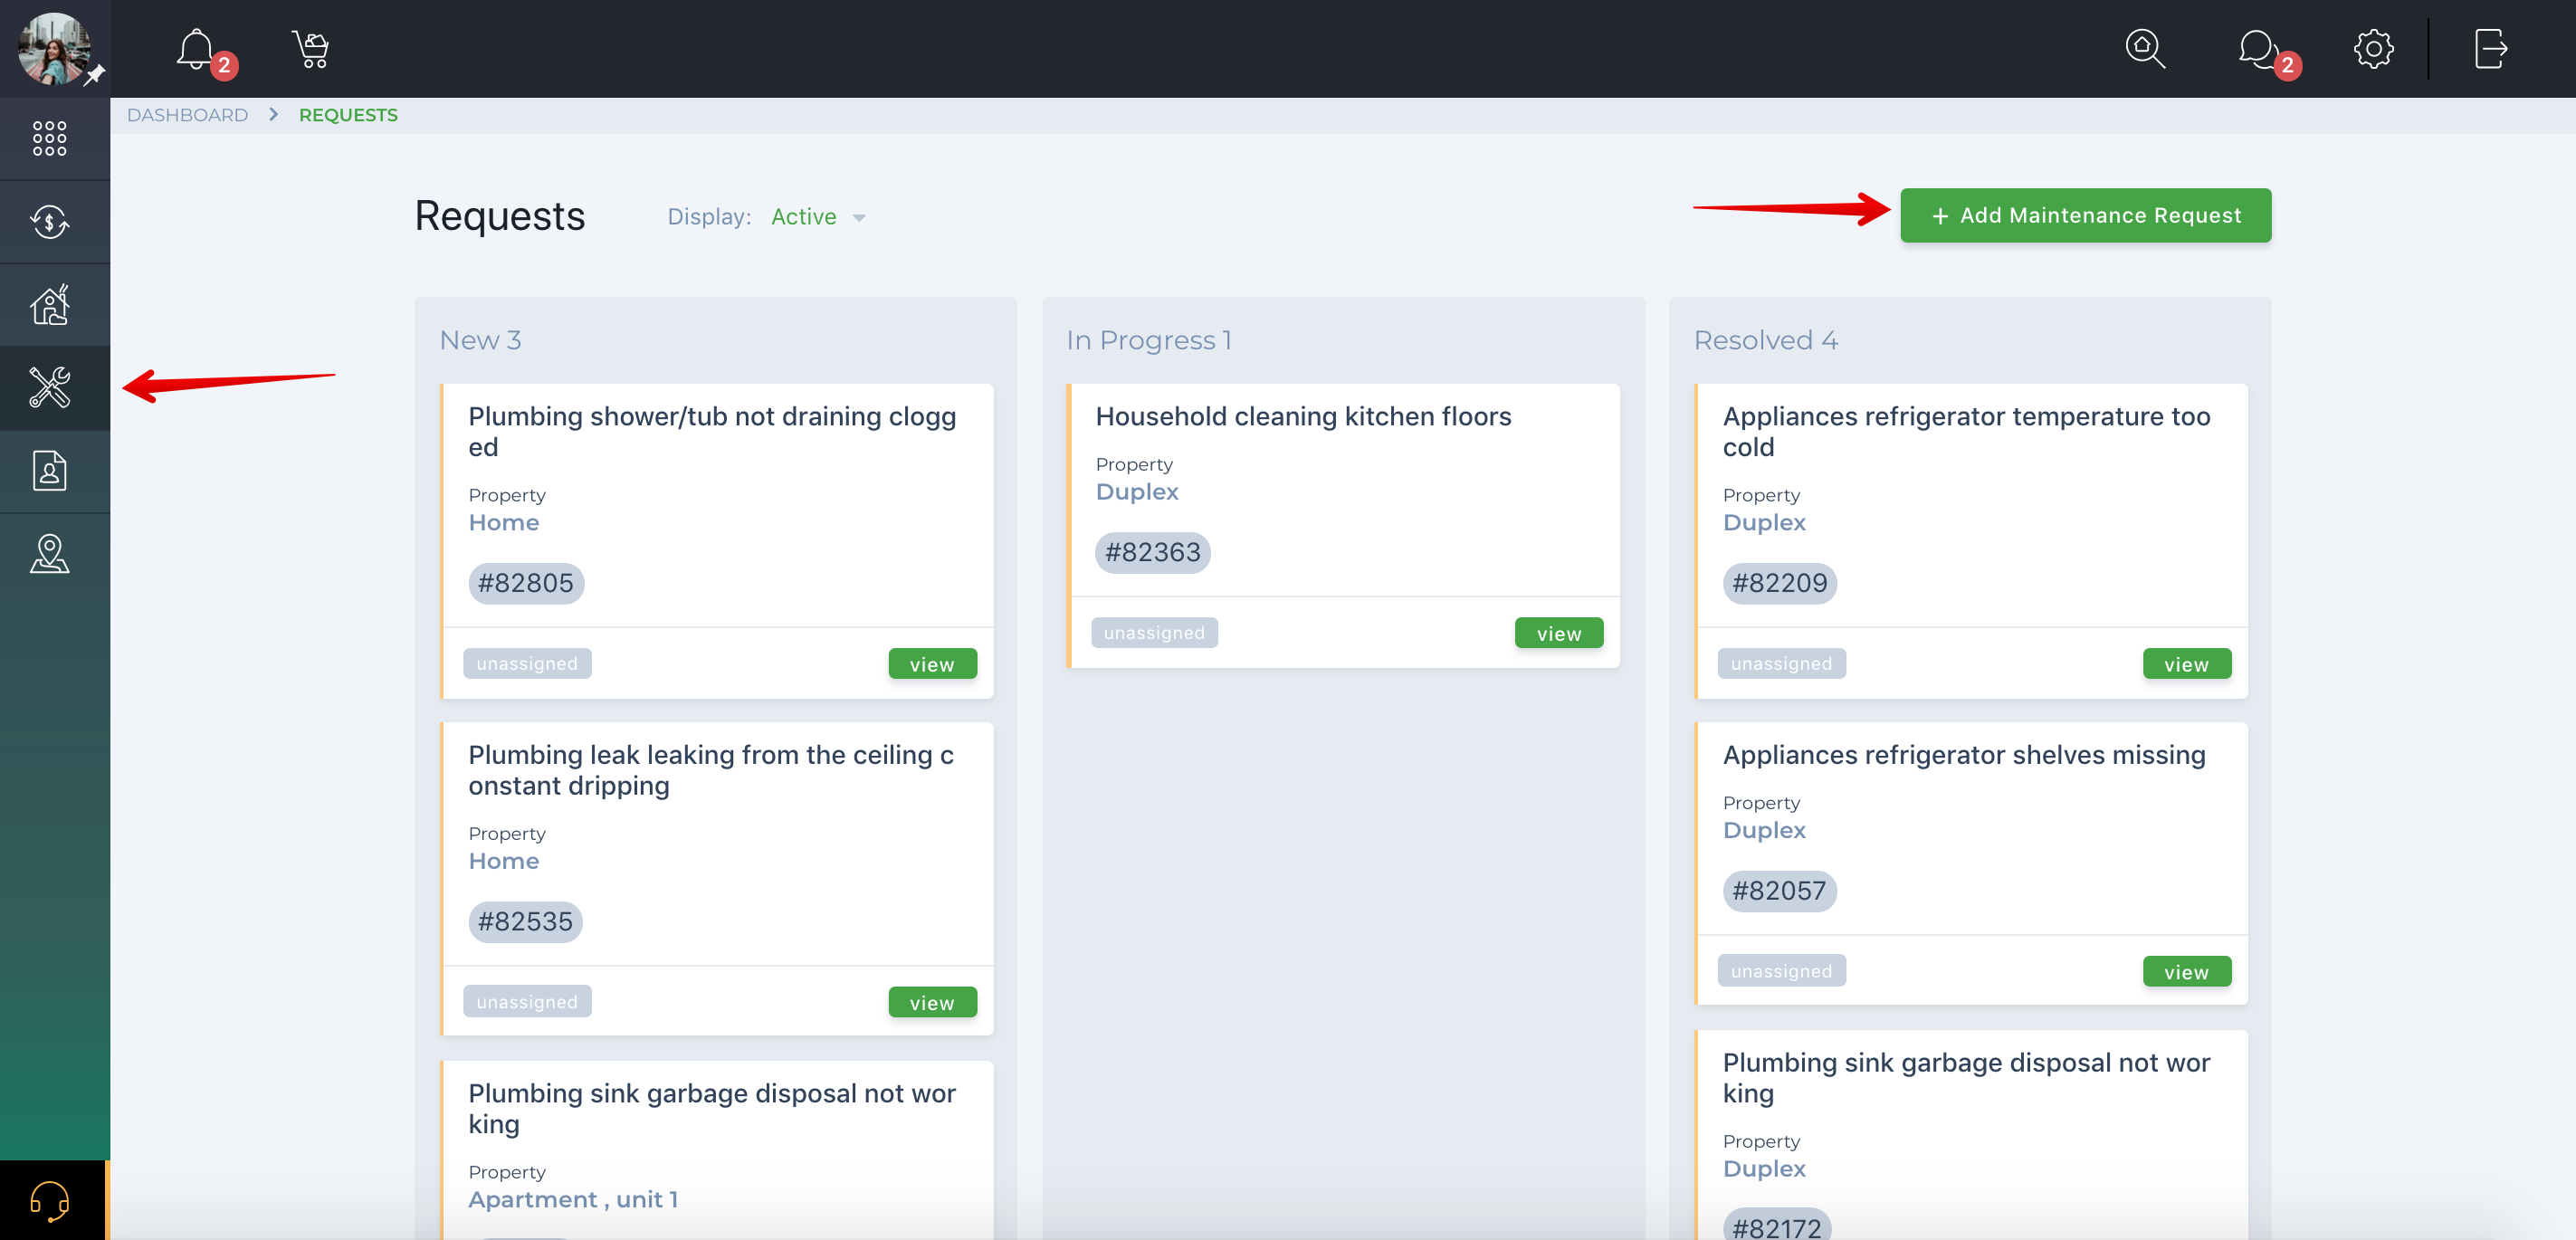Open the chat messages icon
Viewport: 2576px width, 1240px height.
click(2257, 48)
